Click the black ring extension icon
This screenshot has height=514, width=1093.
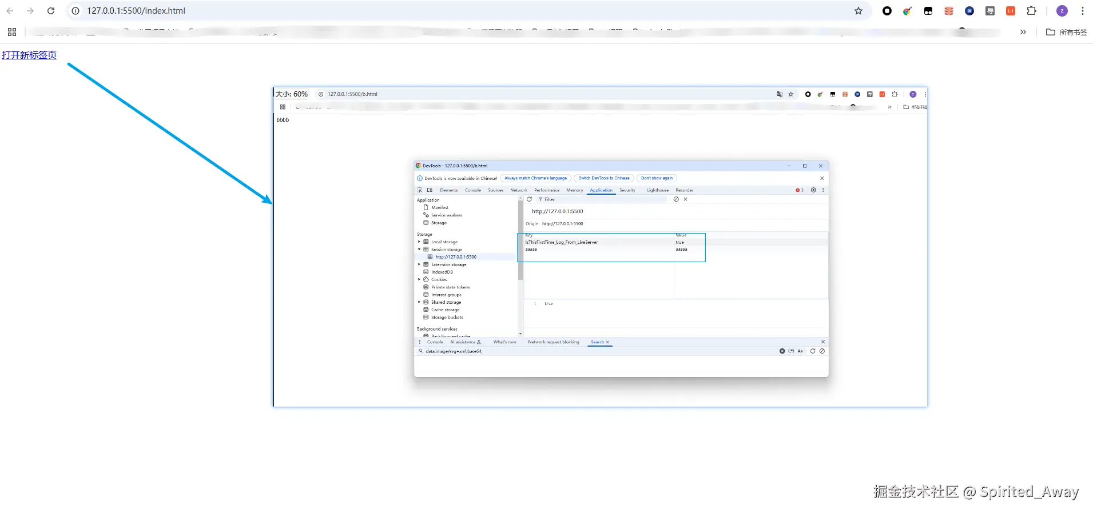pos(887,11)
